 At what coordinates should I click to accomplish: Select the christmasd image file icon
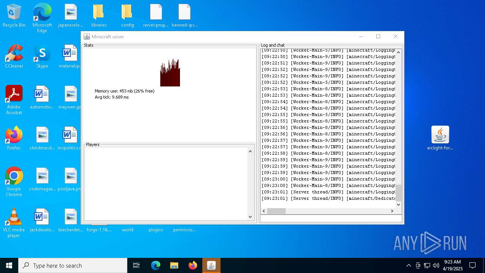click(x=42, y=138)
